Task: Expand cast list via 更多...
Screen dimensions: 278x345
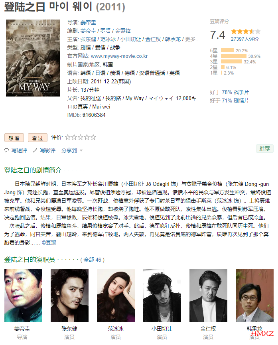Action: coord(192,39)
